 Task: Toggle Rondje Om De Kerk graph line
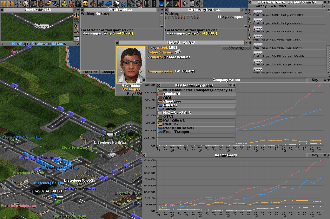(196, 128)
